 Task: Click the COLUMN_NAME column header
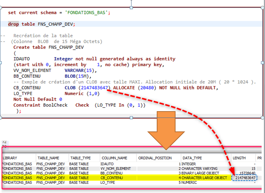(x=118, y=158)
